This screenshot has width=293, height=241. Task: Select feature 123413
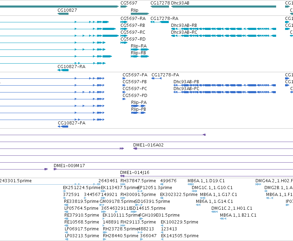[x=169, y=229]
